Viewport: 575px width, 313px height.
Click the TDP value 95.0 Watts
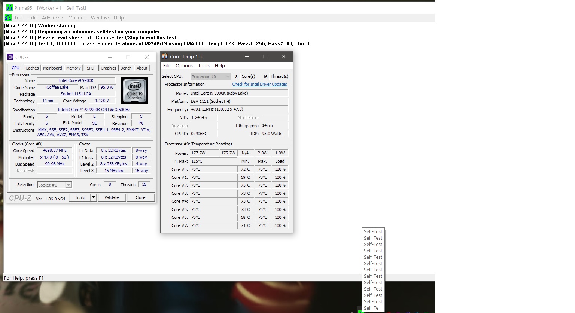tap(274, 134)
